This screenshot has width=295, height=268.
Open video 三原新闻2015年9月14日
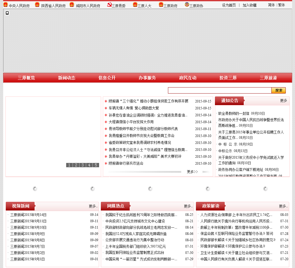coord(29,215)
